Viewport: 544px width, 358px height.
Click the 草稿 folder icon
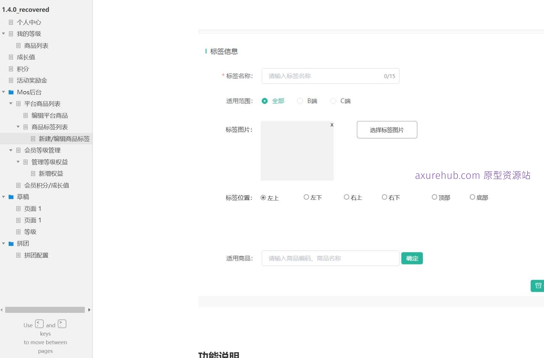tap(11, 197)
